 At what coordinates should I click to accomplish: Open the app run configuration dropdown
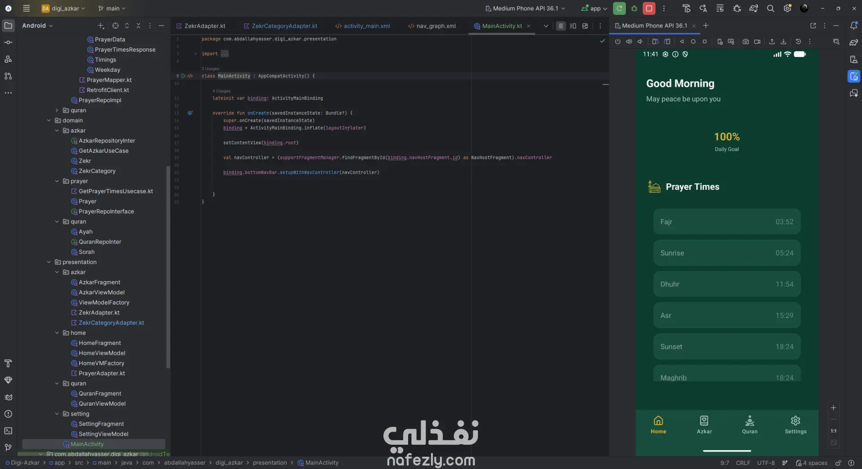click(x=594, y=9)
